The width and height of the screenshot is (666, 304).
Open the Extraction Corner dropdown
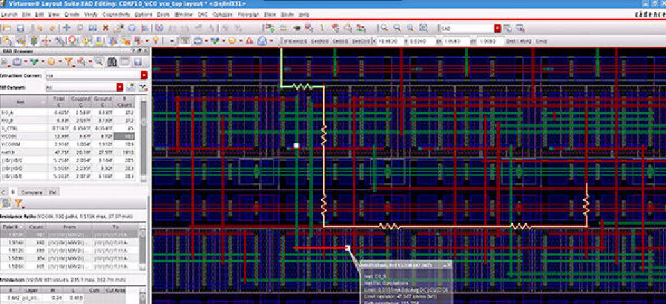[x=144, y=75]
